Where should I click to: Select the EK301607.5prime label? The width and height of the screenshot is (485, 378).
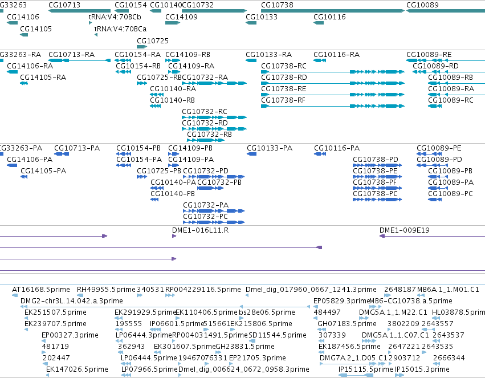click(185, 347)
